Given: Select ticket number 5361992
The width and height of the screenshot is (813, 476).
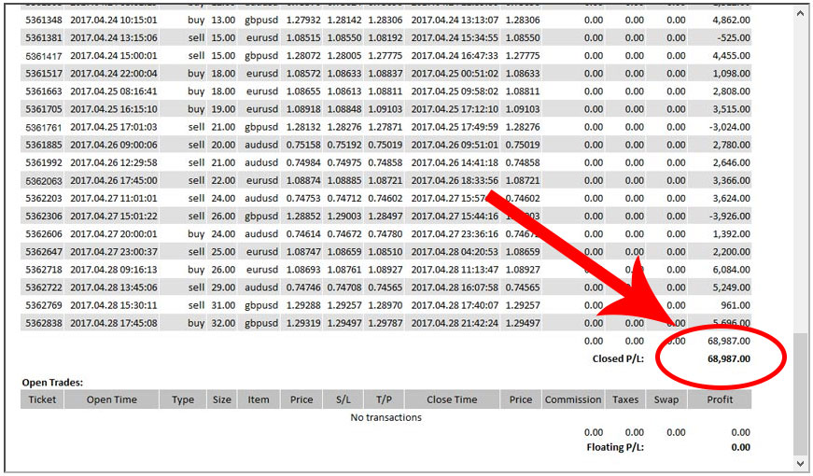Looking at the screenshot, I should 44,162.
